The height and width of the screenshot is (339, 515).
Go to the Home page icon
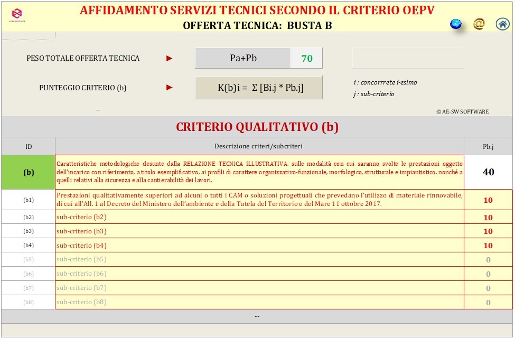tap(502, 24)
